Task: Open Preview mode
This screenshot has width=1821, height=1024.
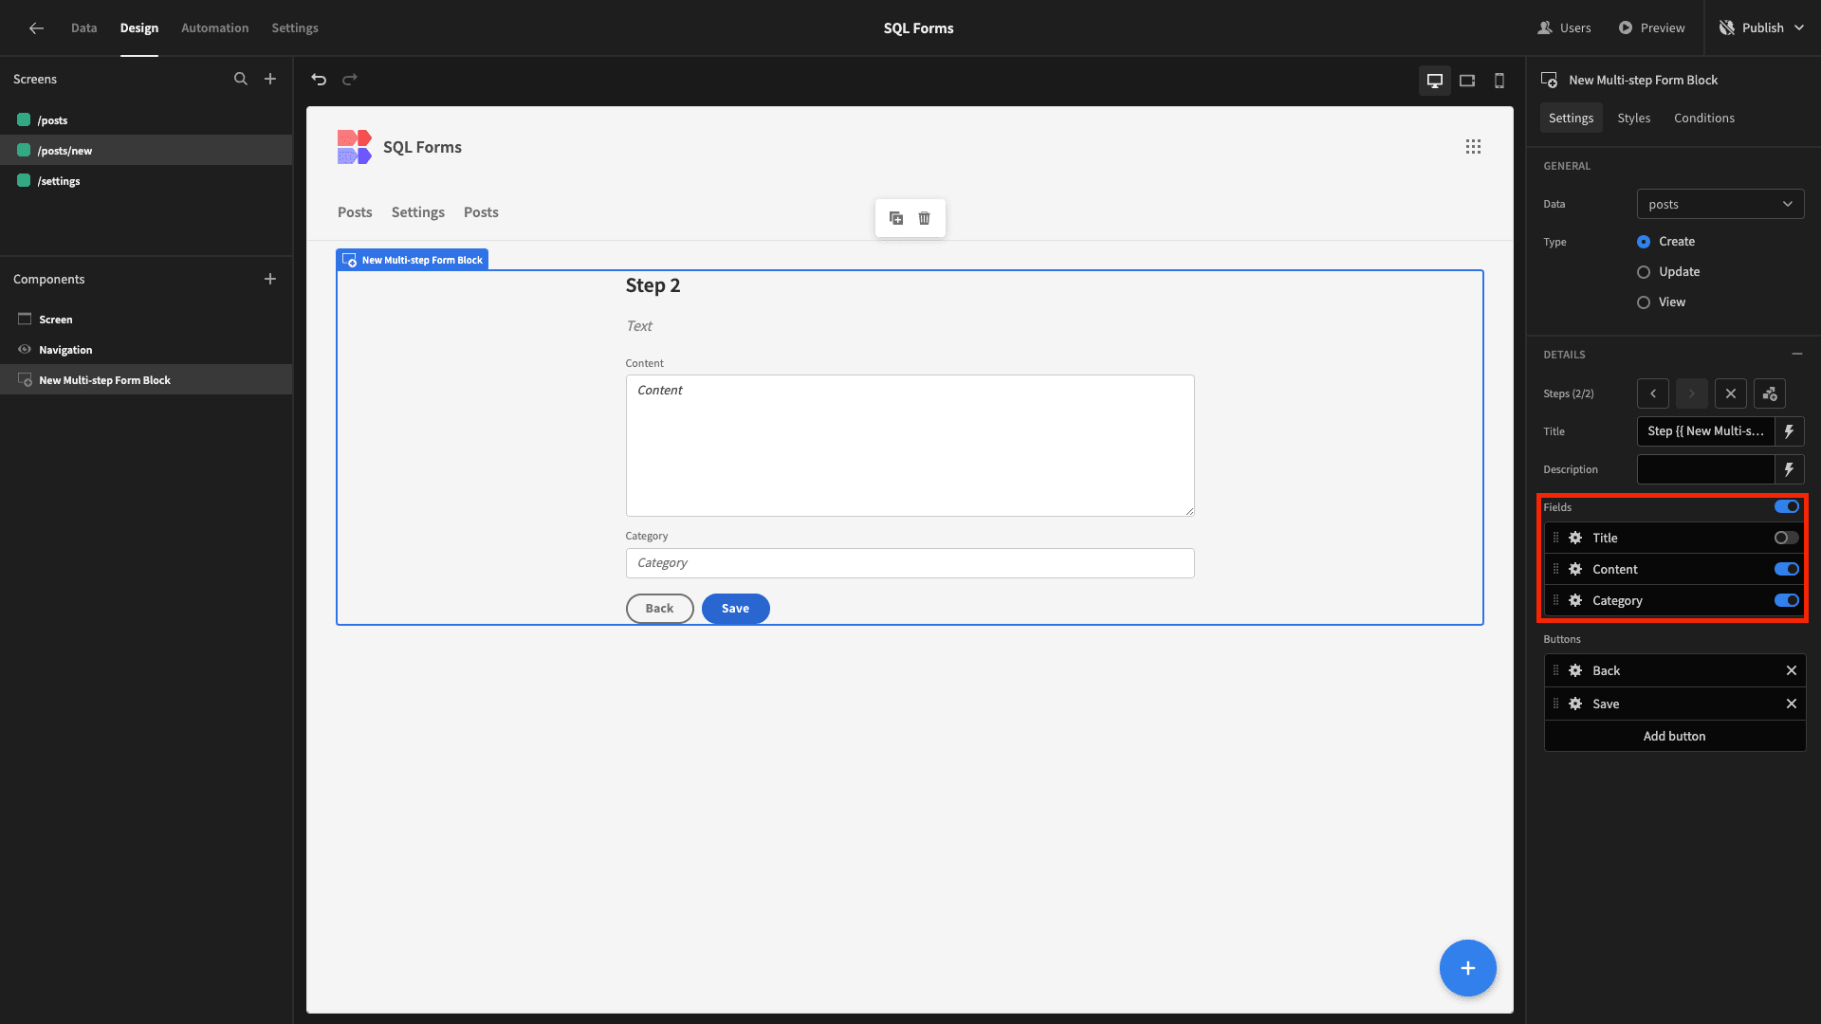Action: [x=1651, y=27]
